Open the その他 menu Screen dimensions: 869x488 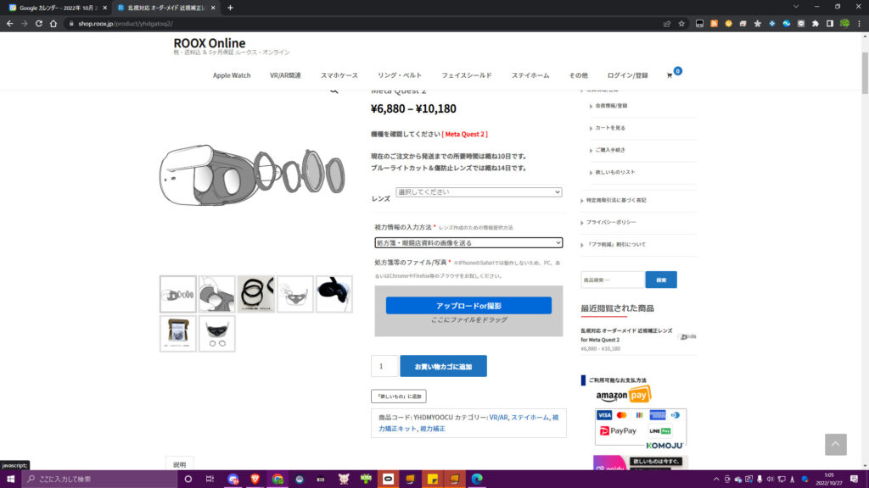(x=578, y=75)
